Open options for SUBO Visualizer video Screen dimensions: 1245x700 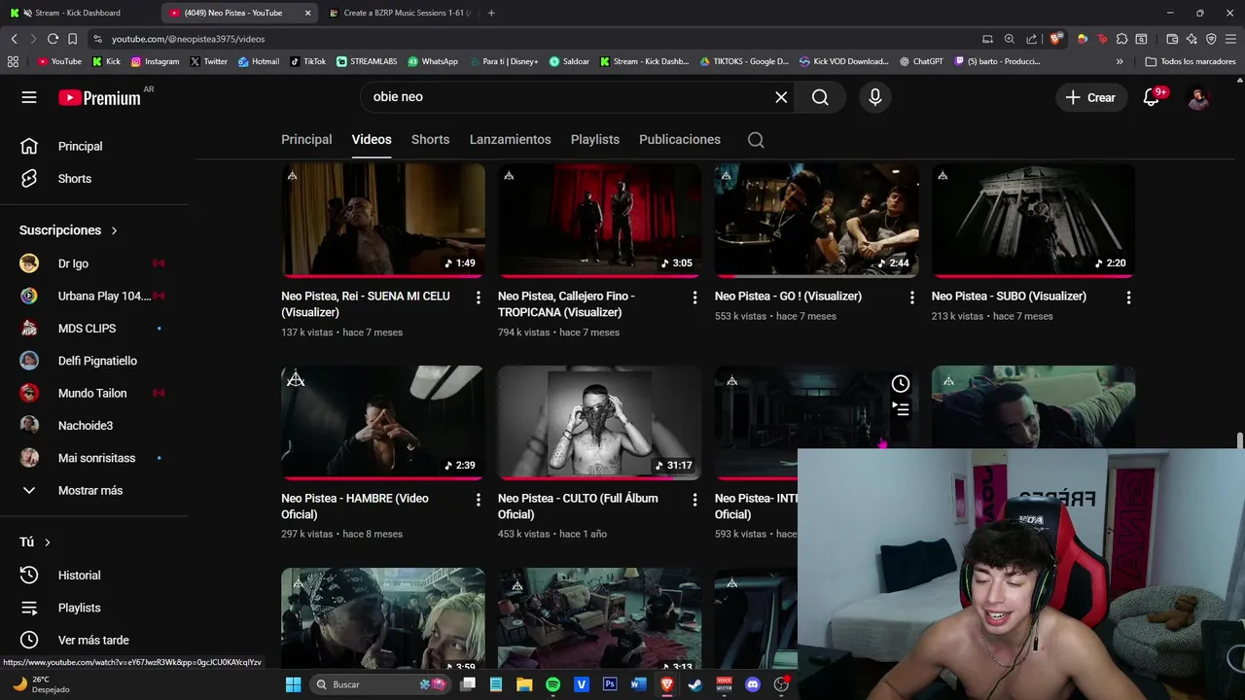pyautogui.click(x=1128, y=297)
